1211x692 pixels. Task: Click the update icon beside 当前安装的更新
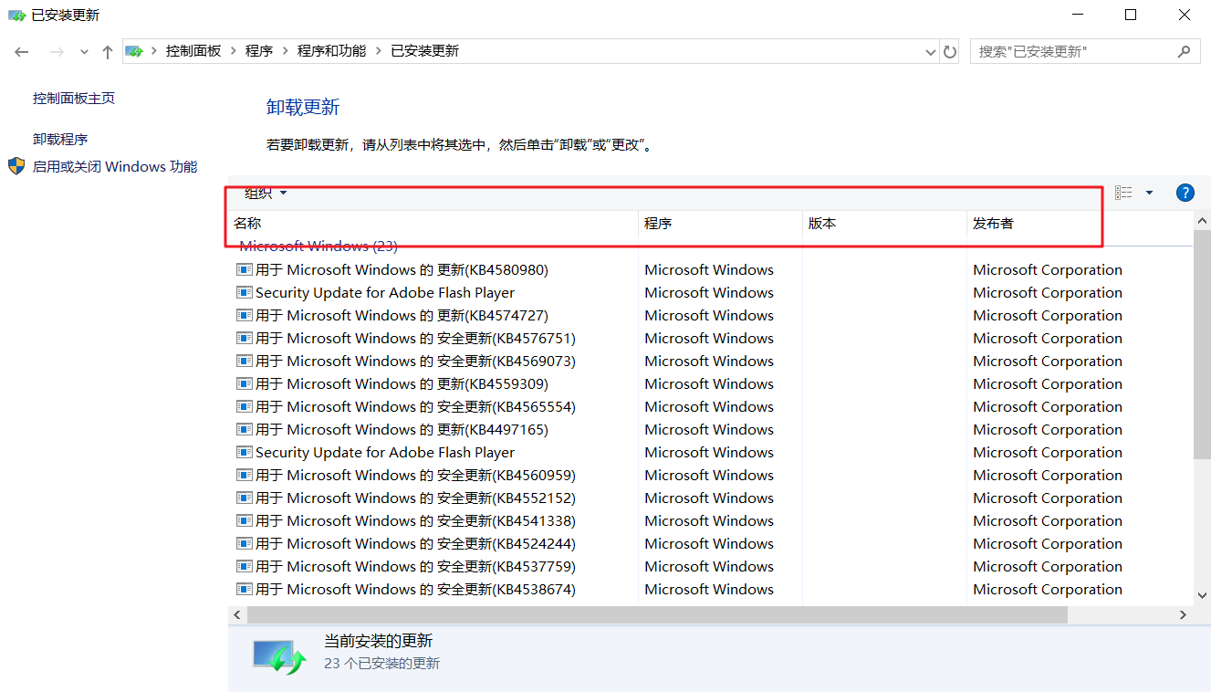click(x=279, y=656)
